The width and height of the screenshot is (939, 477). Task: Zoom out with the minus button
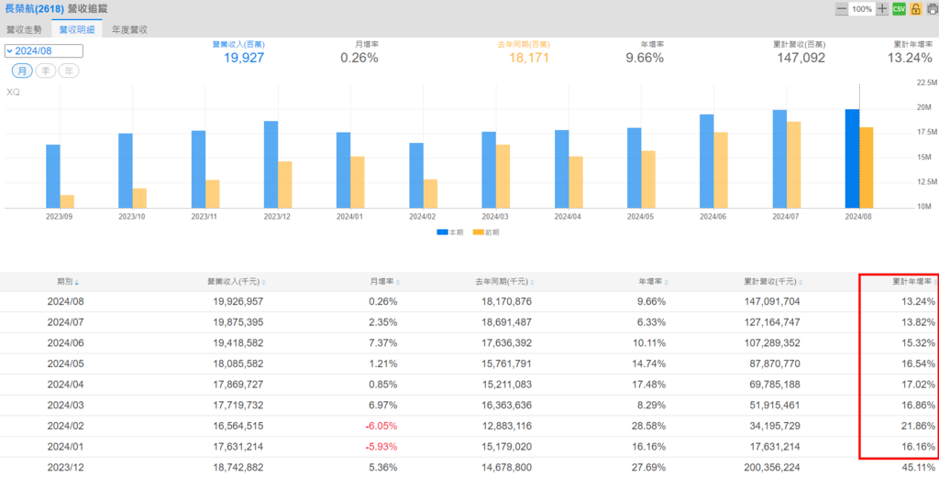(842, 9)
